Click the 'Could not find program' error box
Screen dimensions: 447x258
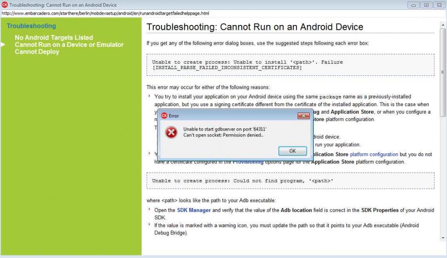coord(291,181)
